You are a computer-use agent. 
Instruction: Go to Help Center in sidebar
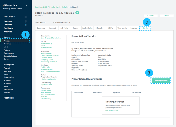(x=9, y=98)
